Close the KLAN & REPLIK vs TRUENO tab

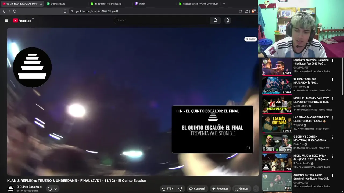41,4
